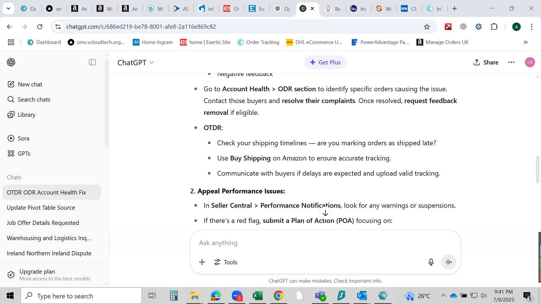The height and width of the screenshot is (304, 541).
Task: Open a new browser tab
Action: pos(454,8)
